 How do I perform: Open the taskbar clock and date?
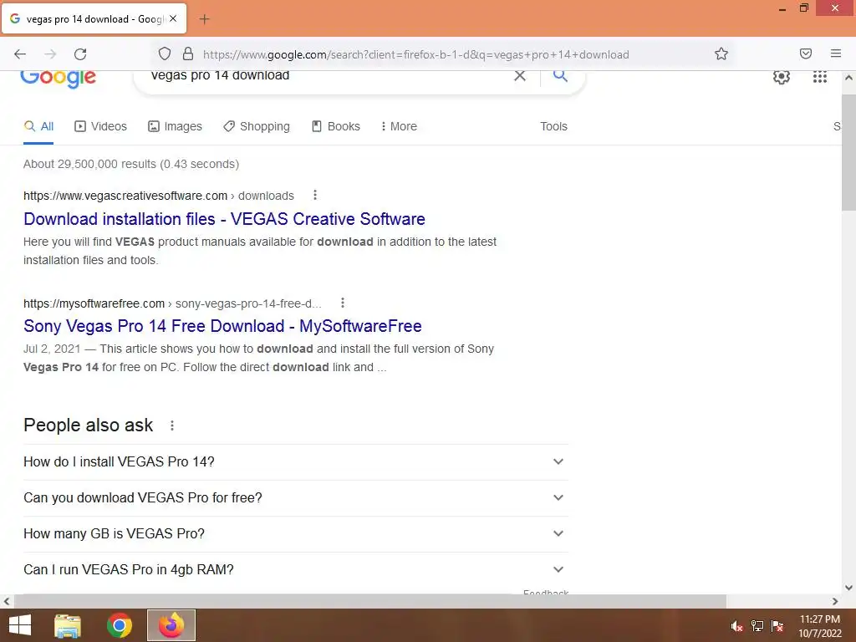[x=820, y=626]
